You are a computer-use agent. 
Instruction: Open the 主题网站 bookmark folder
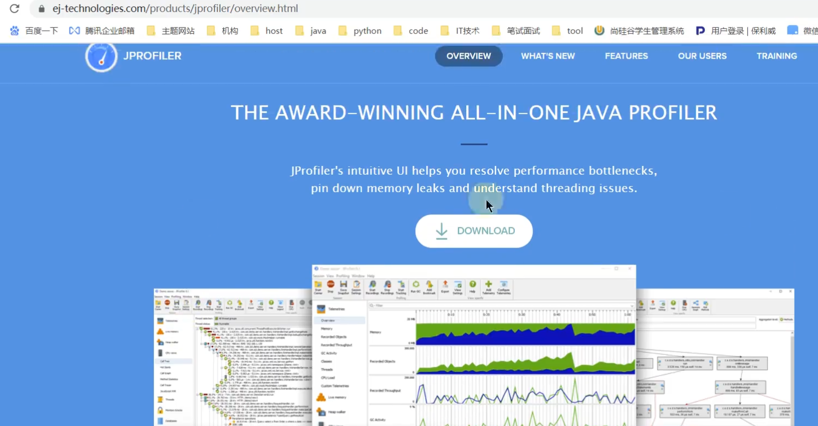[171, 31]
